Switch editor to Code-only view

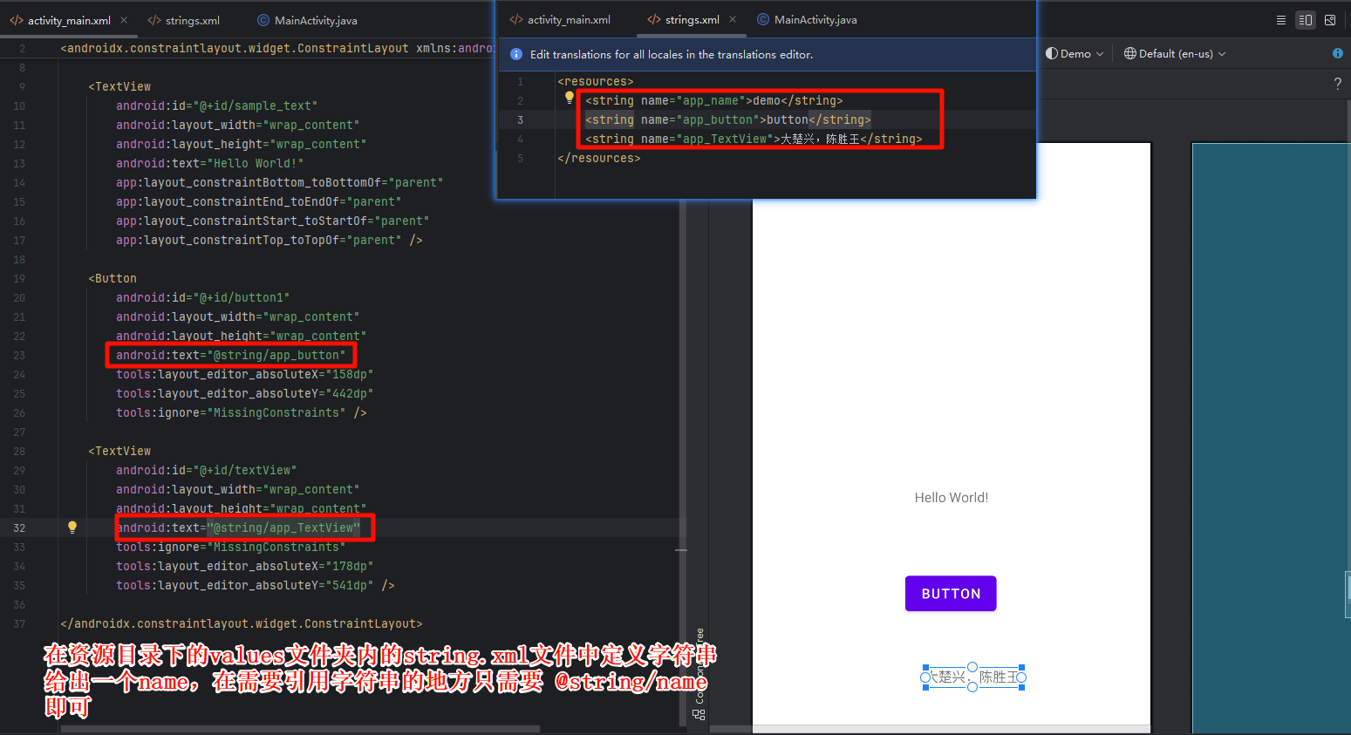pyautogui.click(x=1280, y=20)
